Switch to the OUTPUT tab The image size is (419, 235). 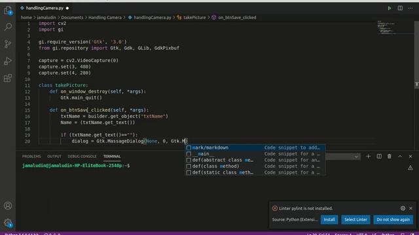pos(54,157)
